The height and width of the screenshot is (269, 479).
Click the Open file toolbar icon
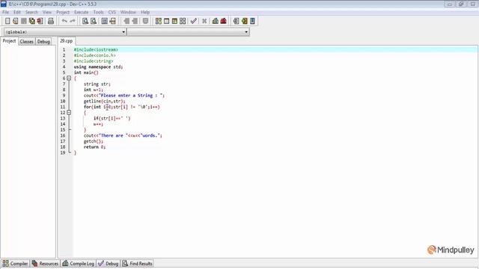[x=16, y=21]
